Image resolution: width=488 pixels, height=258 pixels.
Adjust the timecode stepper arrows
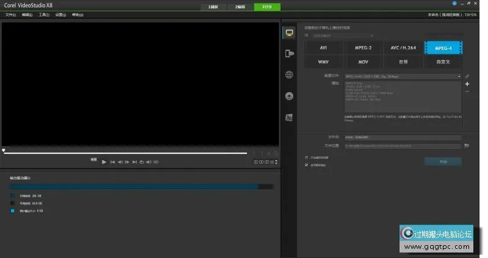(x=277, y=162)
